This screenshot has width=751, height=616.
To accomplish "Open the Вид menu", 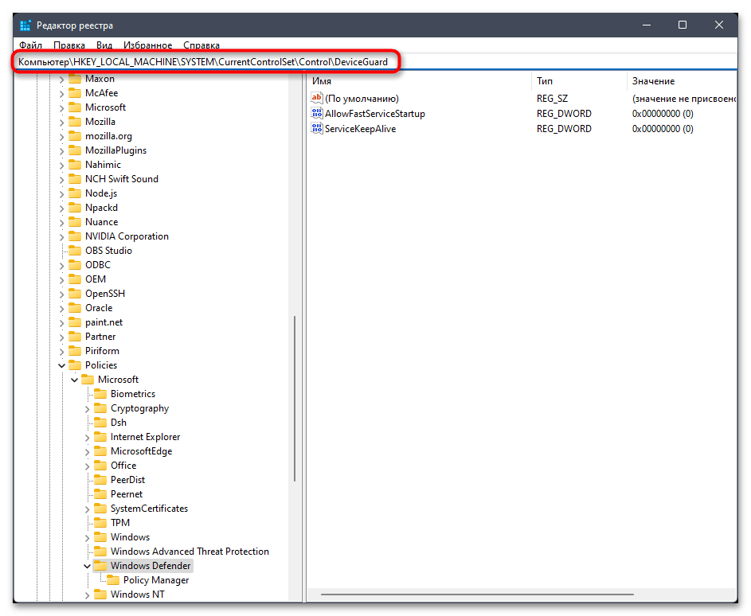I will coord(104,45).
